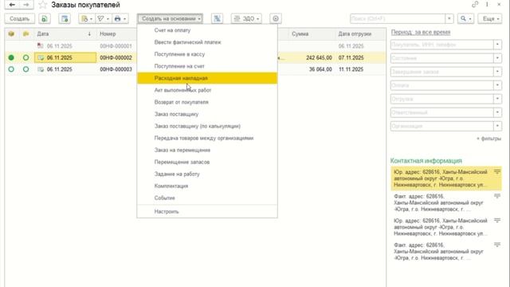This screenshot has height=287, width=510.
Task: Expand the Завершение заказа filter dropdown
Action: point(497,72)
